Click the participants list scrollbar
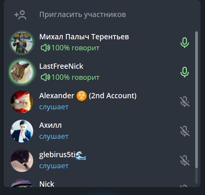The width and height of the screenshot is (205, 195). pyautogui.click(x=196, y=100)
